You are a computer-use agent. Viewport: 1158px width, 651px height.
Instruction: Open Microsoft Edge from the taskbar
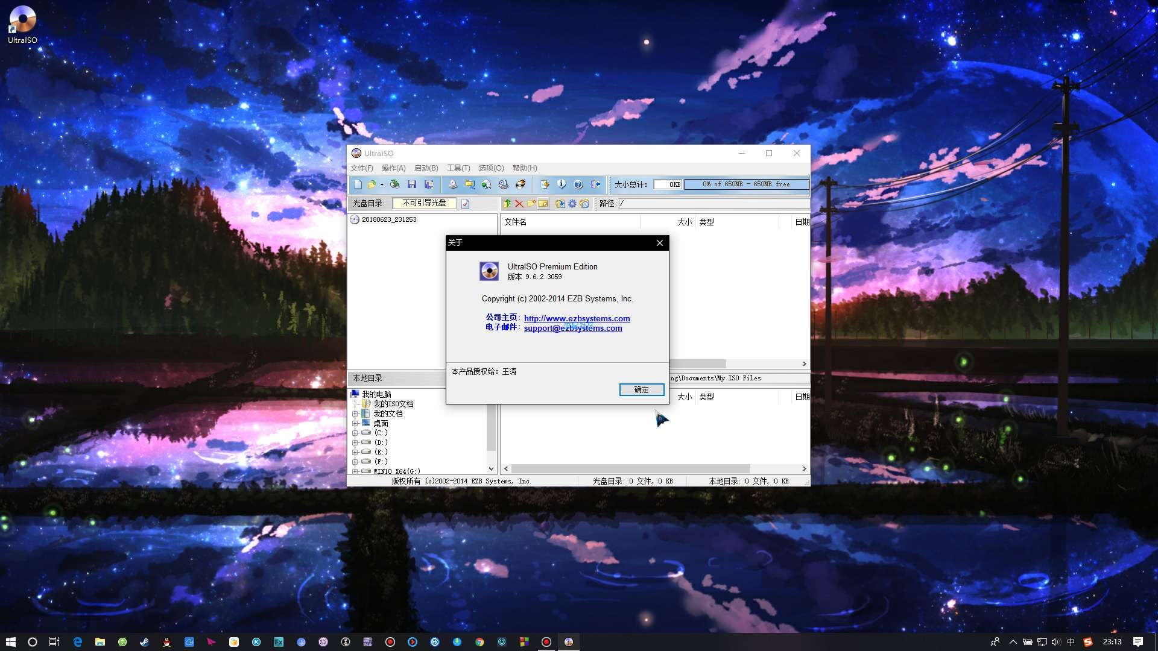coord(78,642)
